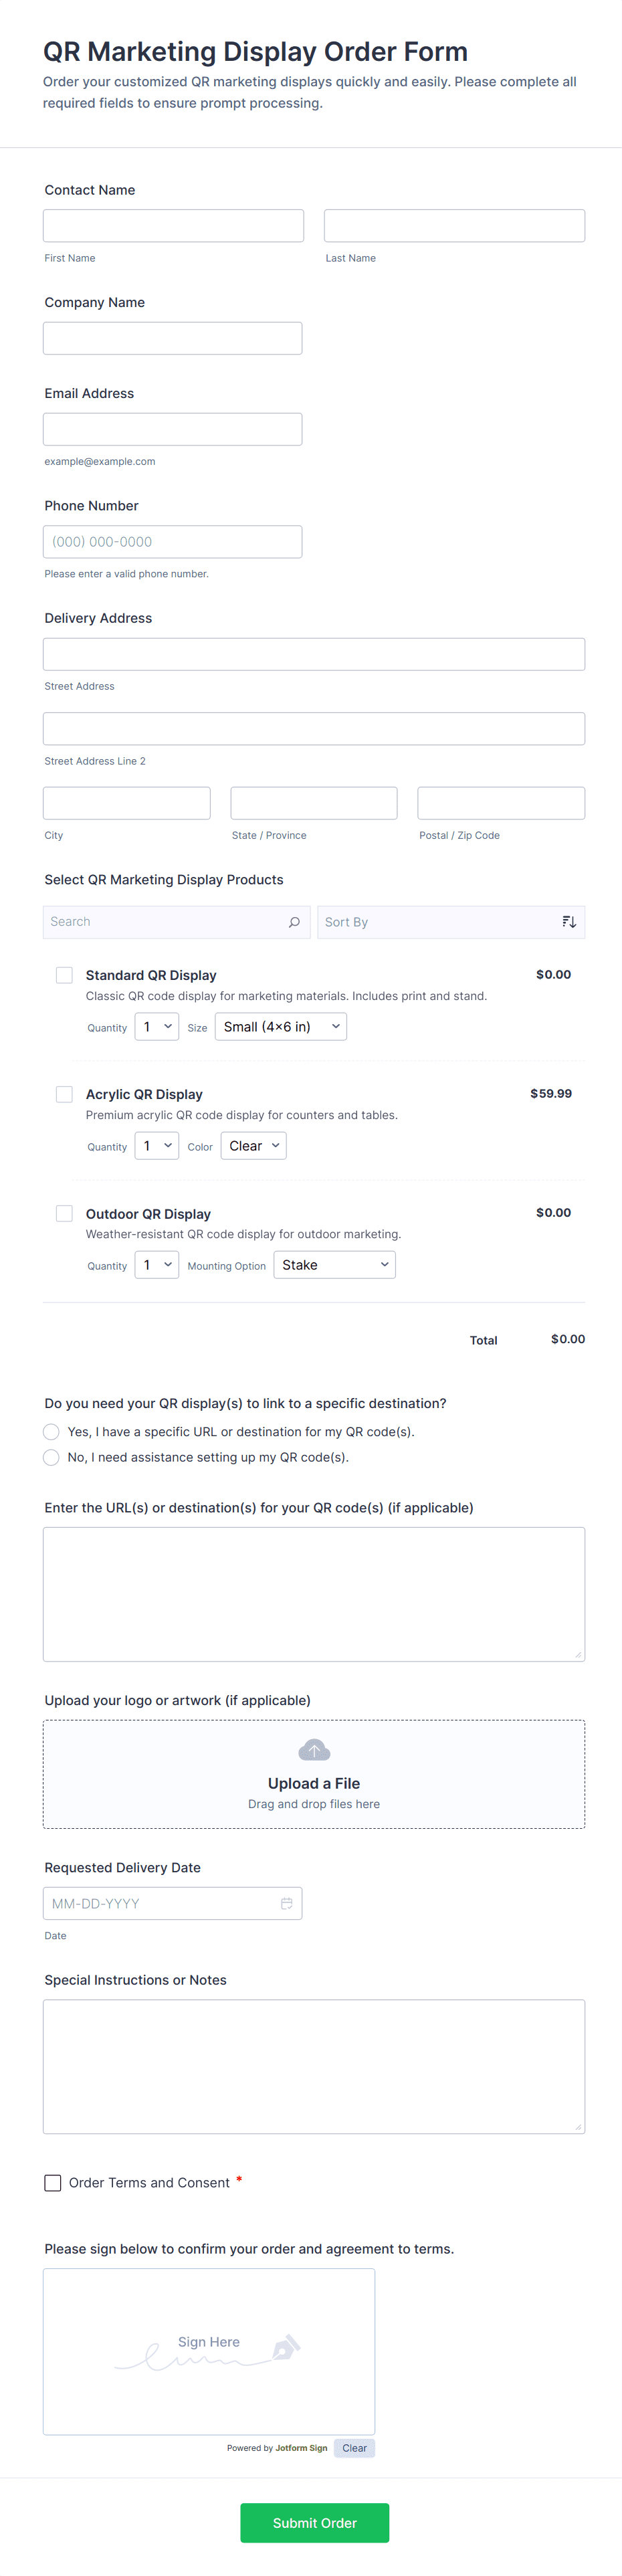
Task: Click the sort order icon
Action: pos(569,922)
